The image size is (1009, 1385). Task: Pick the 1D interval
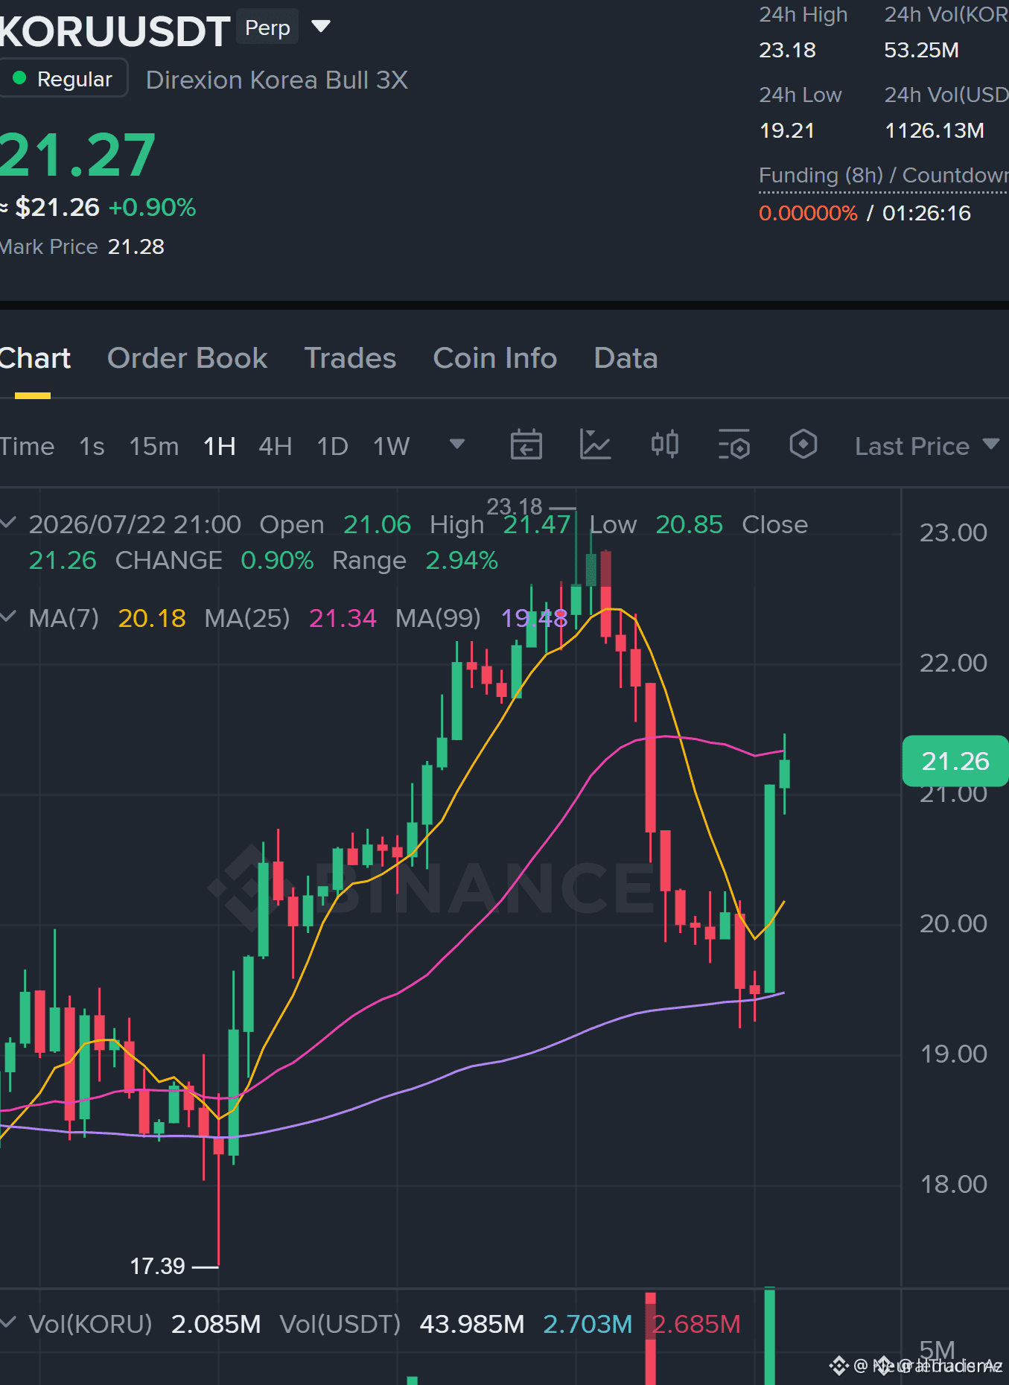click(x=333, y=446)
